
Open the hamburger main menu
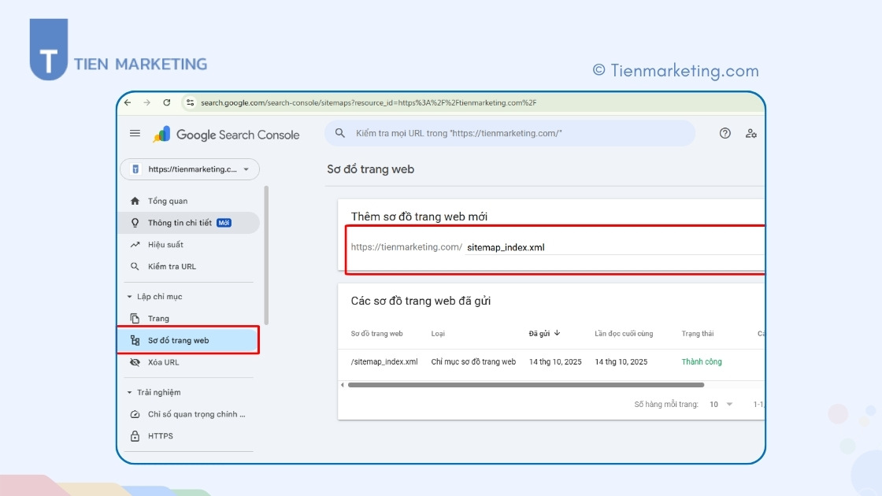[135, 134]
